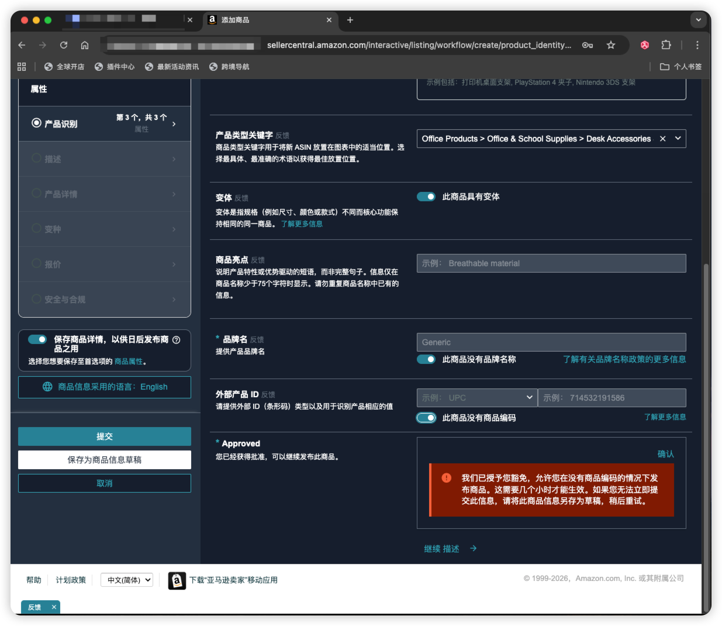Open the 插件中心 bookmark
Image resolution: width=722 pixels, height=626 pixels.
(115, 67)
